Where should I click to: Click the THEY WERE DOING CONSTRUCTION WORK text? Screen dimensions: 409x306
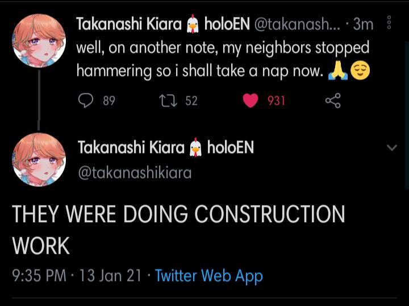[178, 229]
